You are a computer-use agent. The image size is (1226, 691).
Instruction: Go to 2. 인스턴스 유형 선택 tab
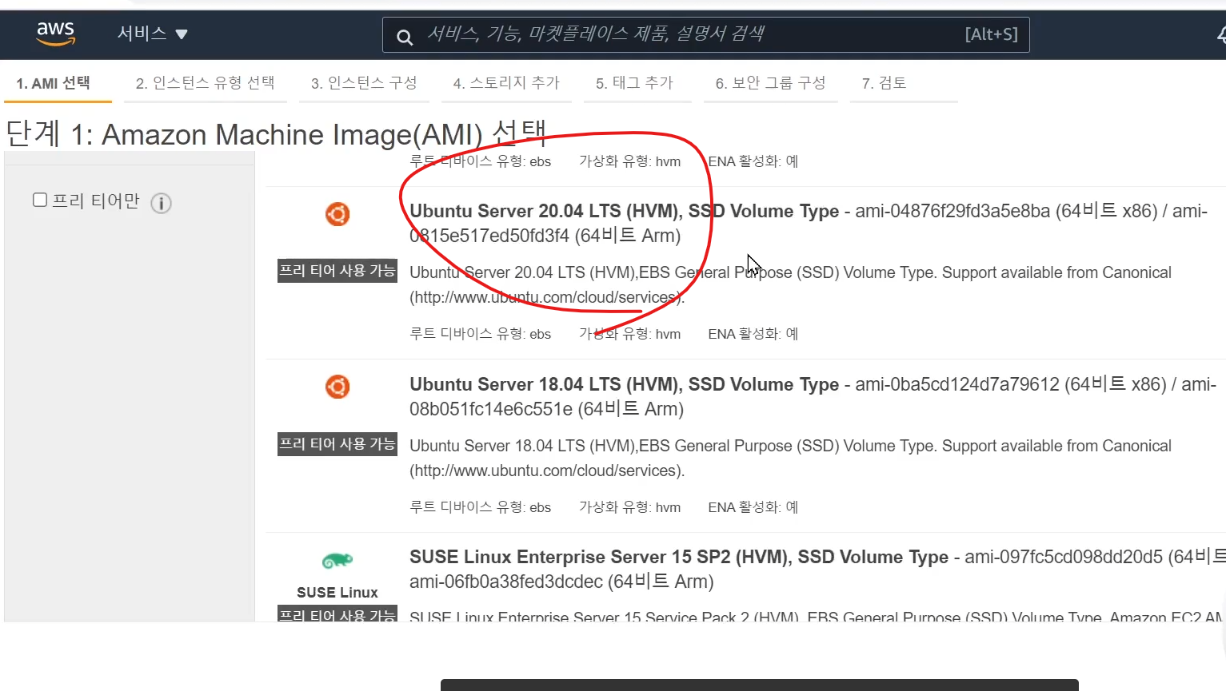coord(205,83)
